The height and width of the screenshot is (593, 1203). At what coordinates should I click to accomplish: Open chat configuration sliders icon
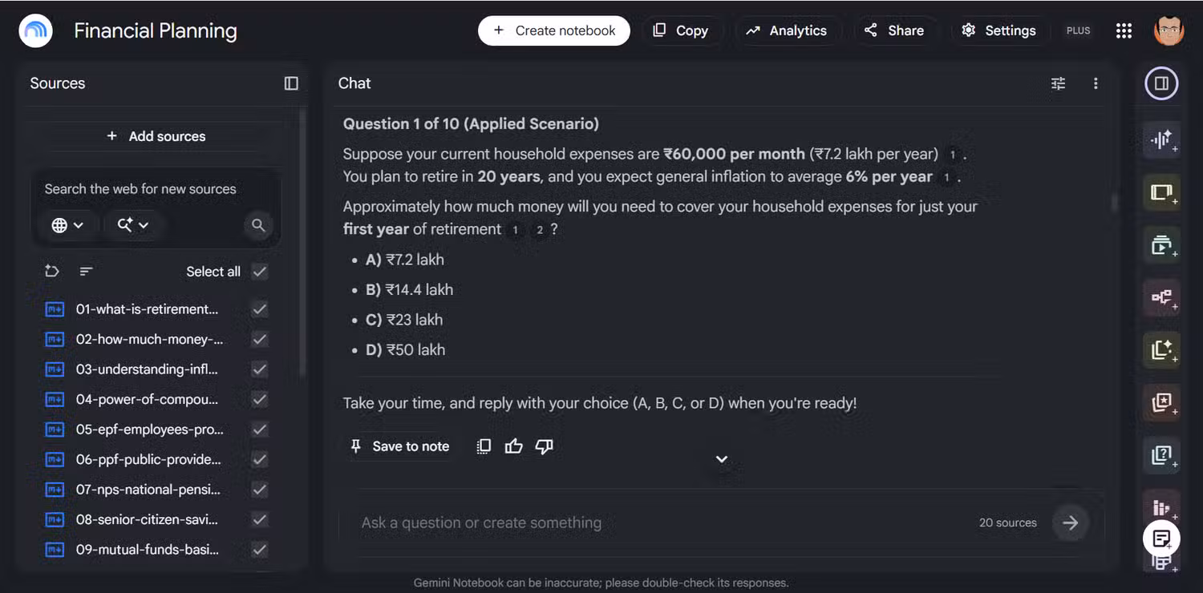point(1059,83)
